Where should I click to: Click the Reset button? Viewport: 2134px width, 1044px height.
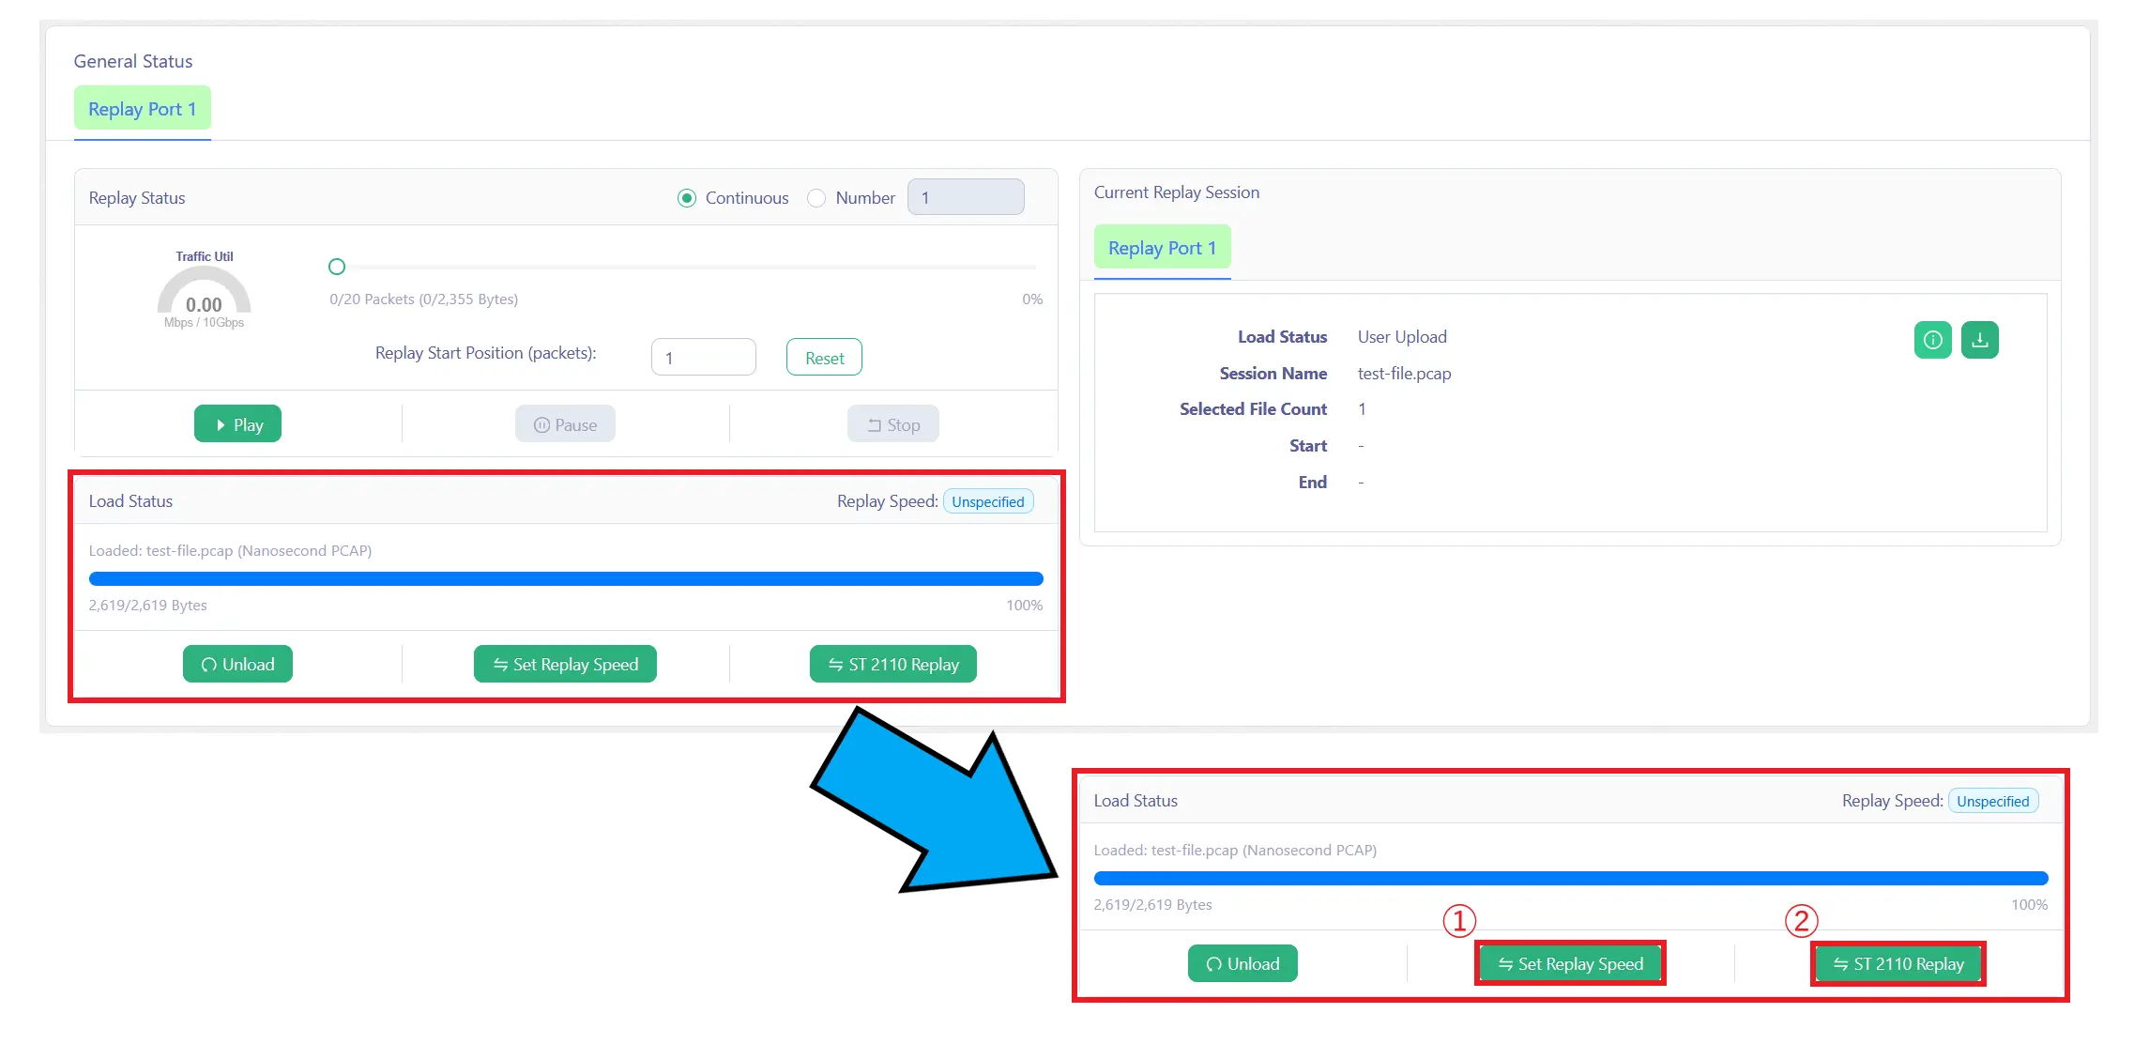coord(824,358)
